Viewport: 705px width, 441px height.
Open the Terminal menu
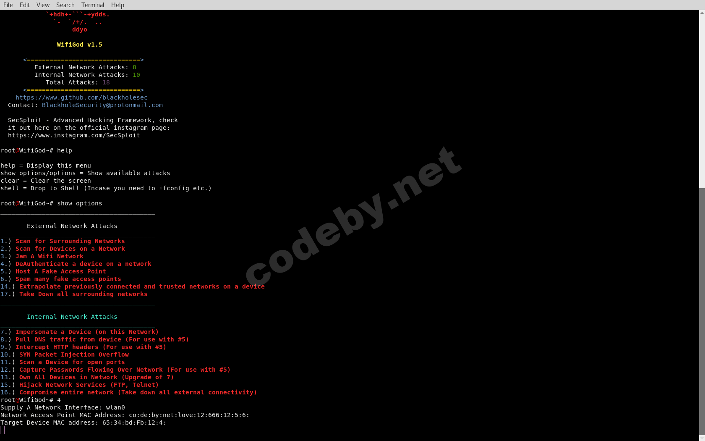pyautogui.click(x=93, y=5)
